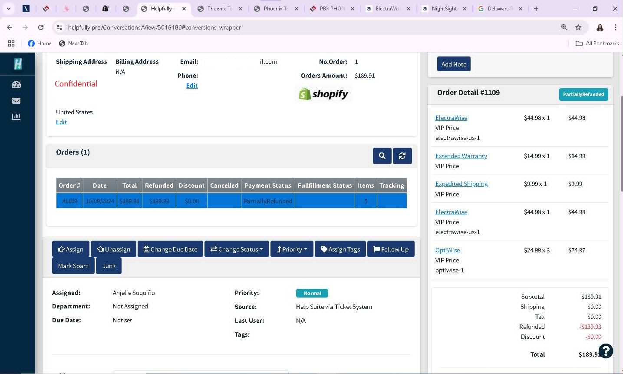Viewport: 623px width, 374px height.
Task: Reload the page with the refresh icon
Action: click(x=41, y=27)
